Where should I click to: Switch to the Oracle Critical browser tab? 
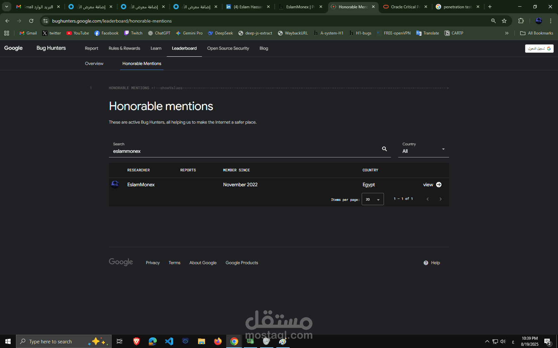coord(405,7)
